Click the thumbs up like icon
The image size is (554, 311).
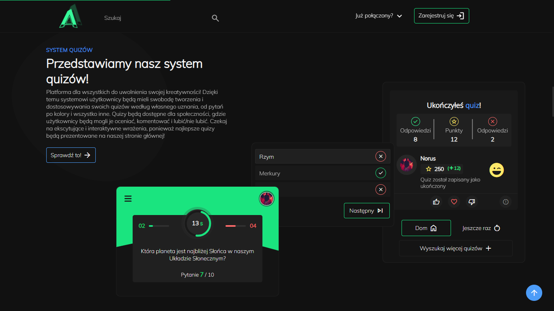pyautogui.click(x=436, y=202)
